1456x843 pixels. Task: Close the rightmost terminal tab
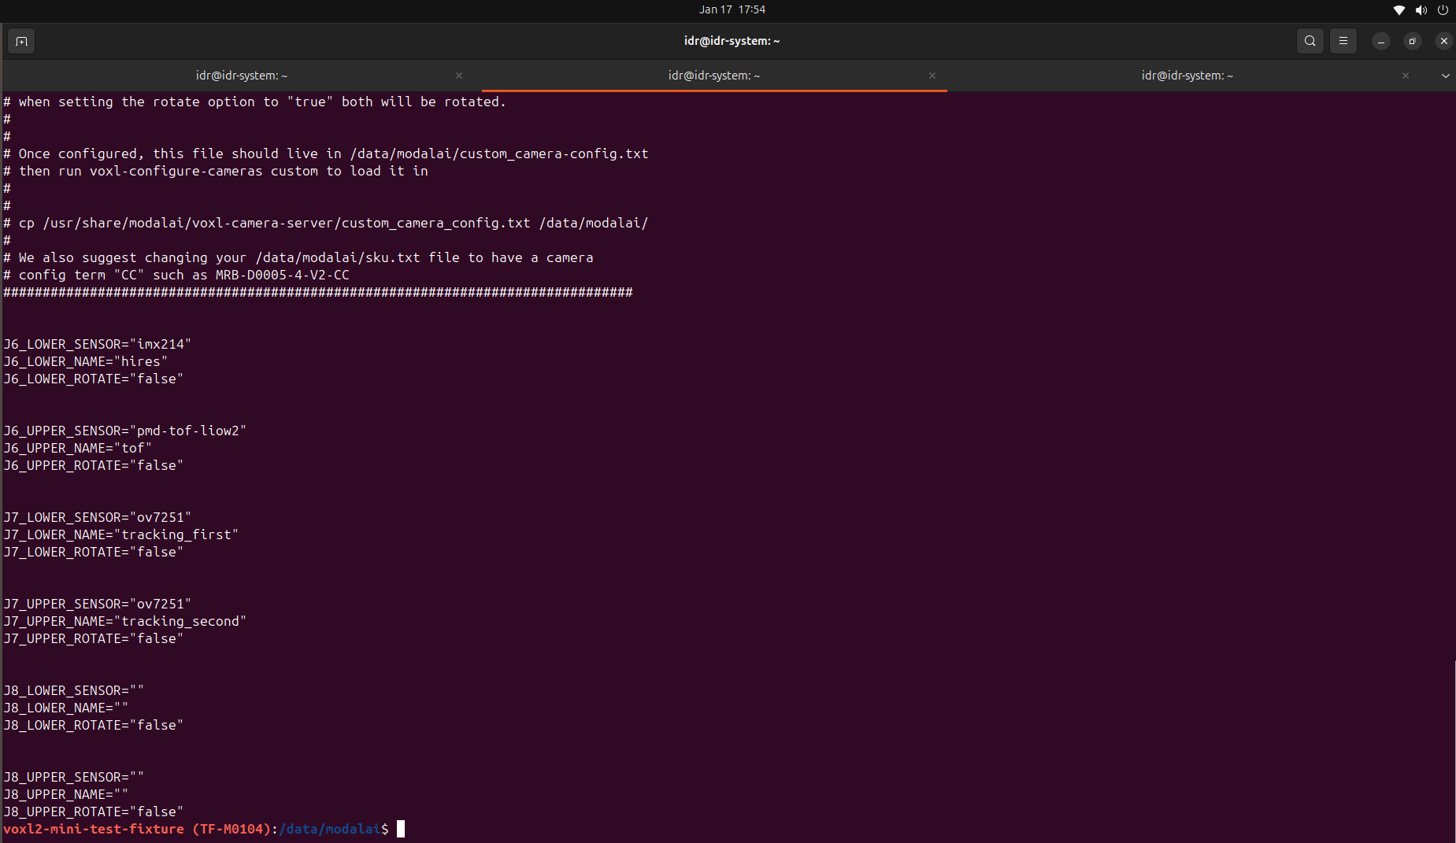[x=1405, y=76]
